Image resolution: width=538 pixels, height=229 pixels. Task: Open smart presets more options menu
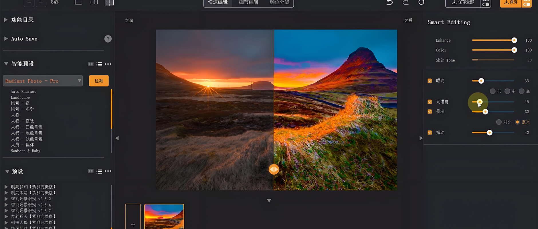click(x=108, y=64)
